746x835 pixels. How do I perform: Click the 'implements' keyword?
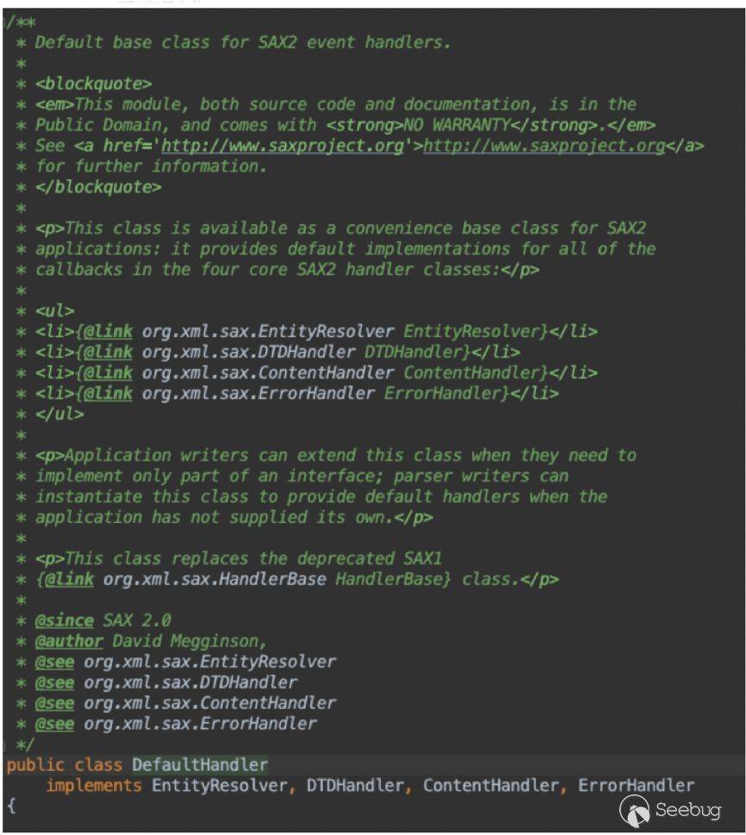click(93, 786)
